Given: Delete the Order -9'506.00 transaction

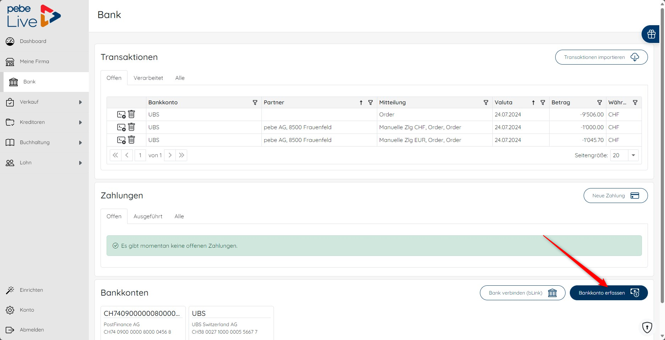Looking at the screenshot, I should coord(131,114).
